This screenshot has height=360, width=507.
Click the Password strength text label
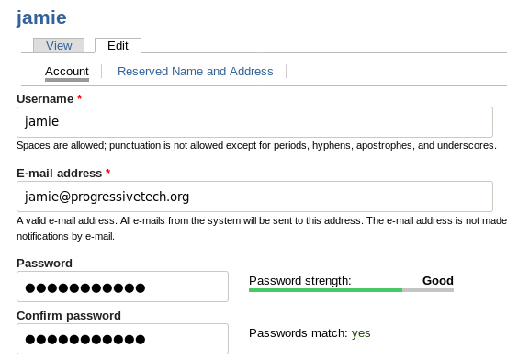tap(300, 281)
